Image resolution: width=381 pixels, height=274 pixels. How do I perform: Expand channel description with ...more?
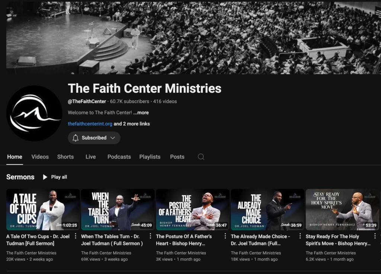click(141, 112)
